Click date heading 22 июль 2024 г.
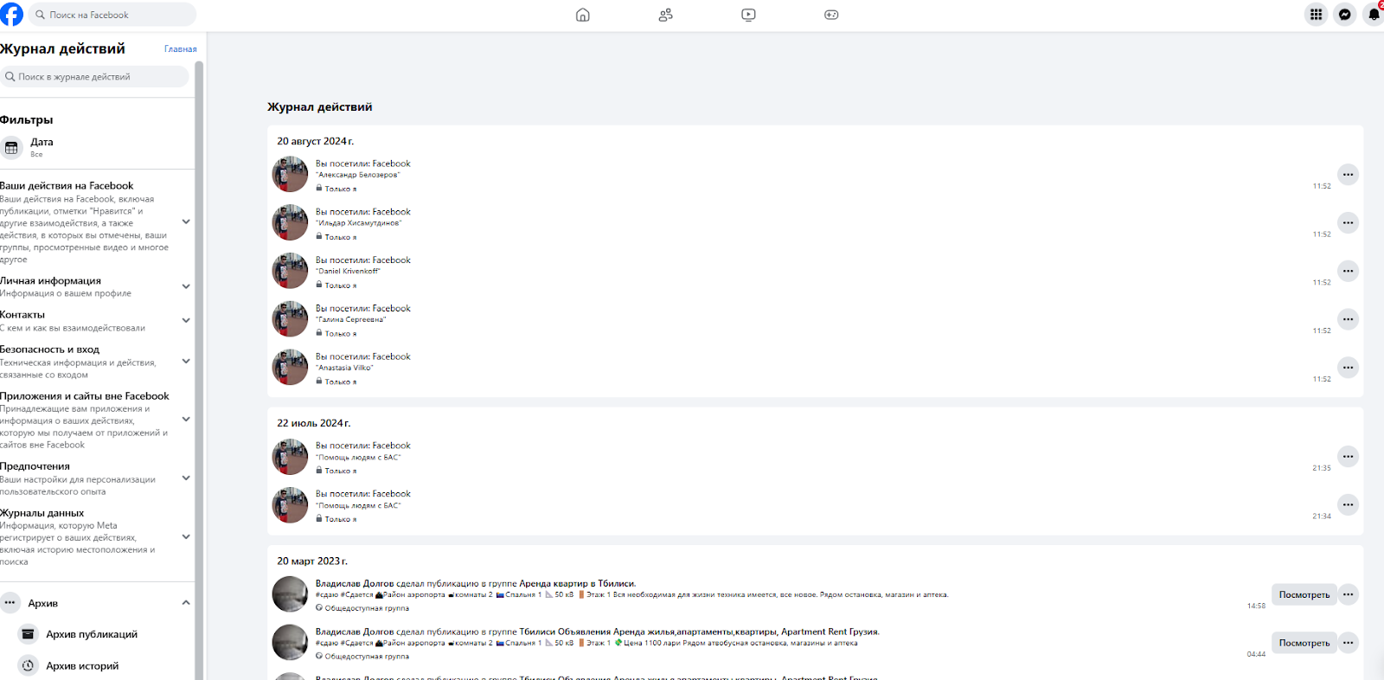This screenshot has width=1384, height=680. pos(313,423)
